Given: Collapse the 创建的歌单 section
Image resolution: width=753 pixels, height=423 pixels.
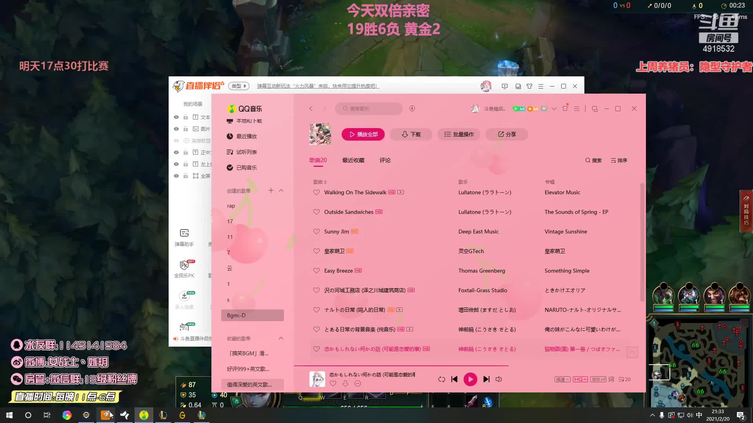Looking at the screenshot, I should (x=281, y=190).
